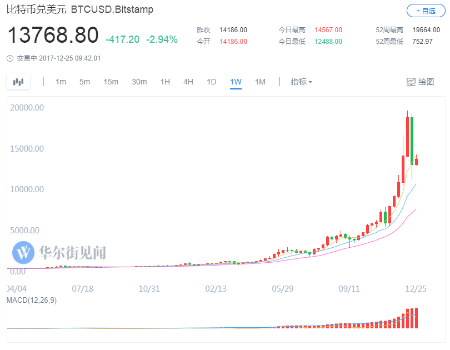Select the 1M monthly chart tab
This screenshot has height=350, width=450.
[260, 82]
